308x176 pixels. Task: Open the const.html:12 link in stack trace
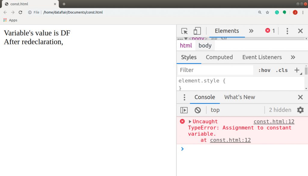tap(230, 140)
